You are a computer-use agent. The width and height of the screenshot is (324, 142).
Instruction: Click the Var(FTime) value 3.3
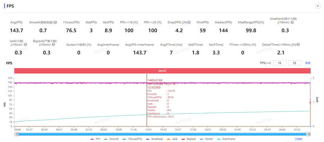(x=216, y=53)
